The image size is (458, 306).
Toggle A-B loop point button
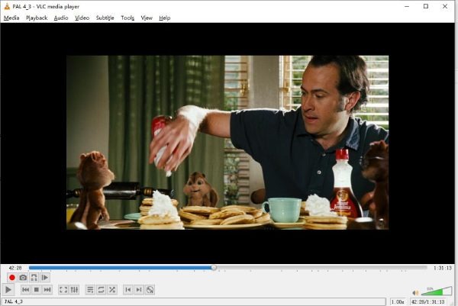point(34,278)
